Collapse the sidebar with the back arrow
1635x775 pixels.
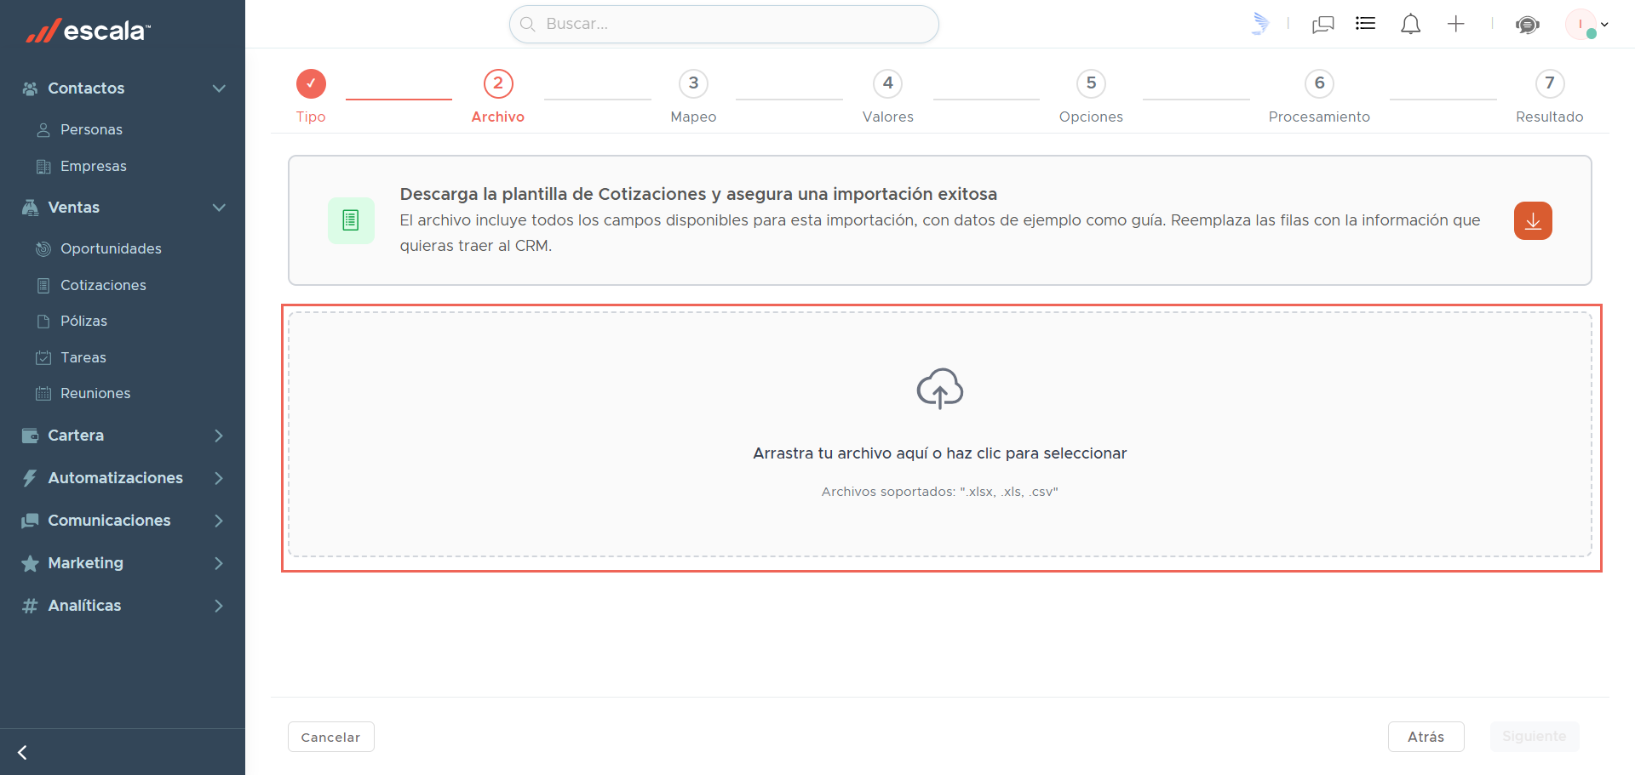tap(22, 752)
